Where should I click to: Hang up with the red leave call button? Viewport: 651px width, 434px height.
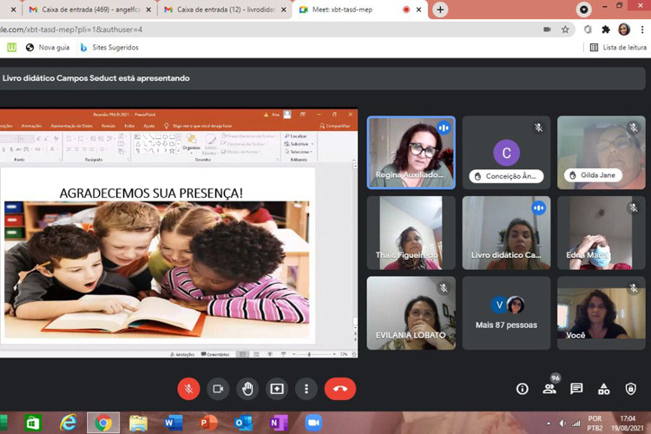tap(340, 389)
